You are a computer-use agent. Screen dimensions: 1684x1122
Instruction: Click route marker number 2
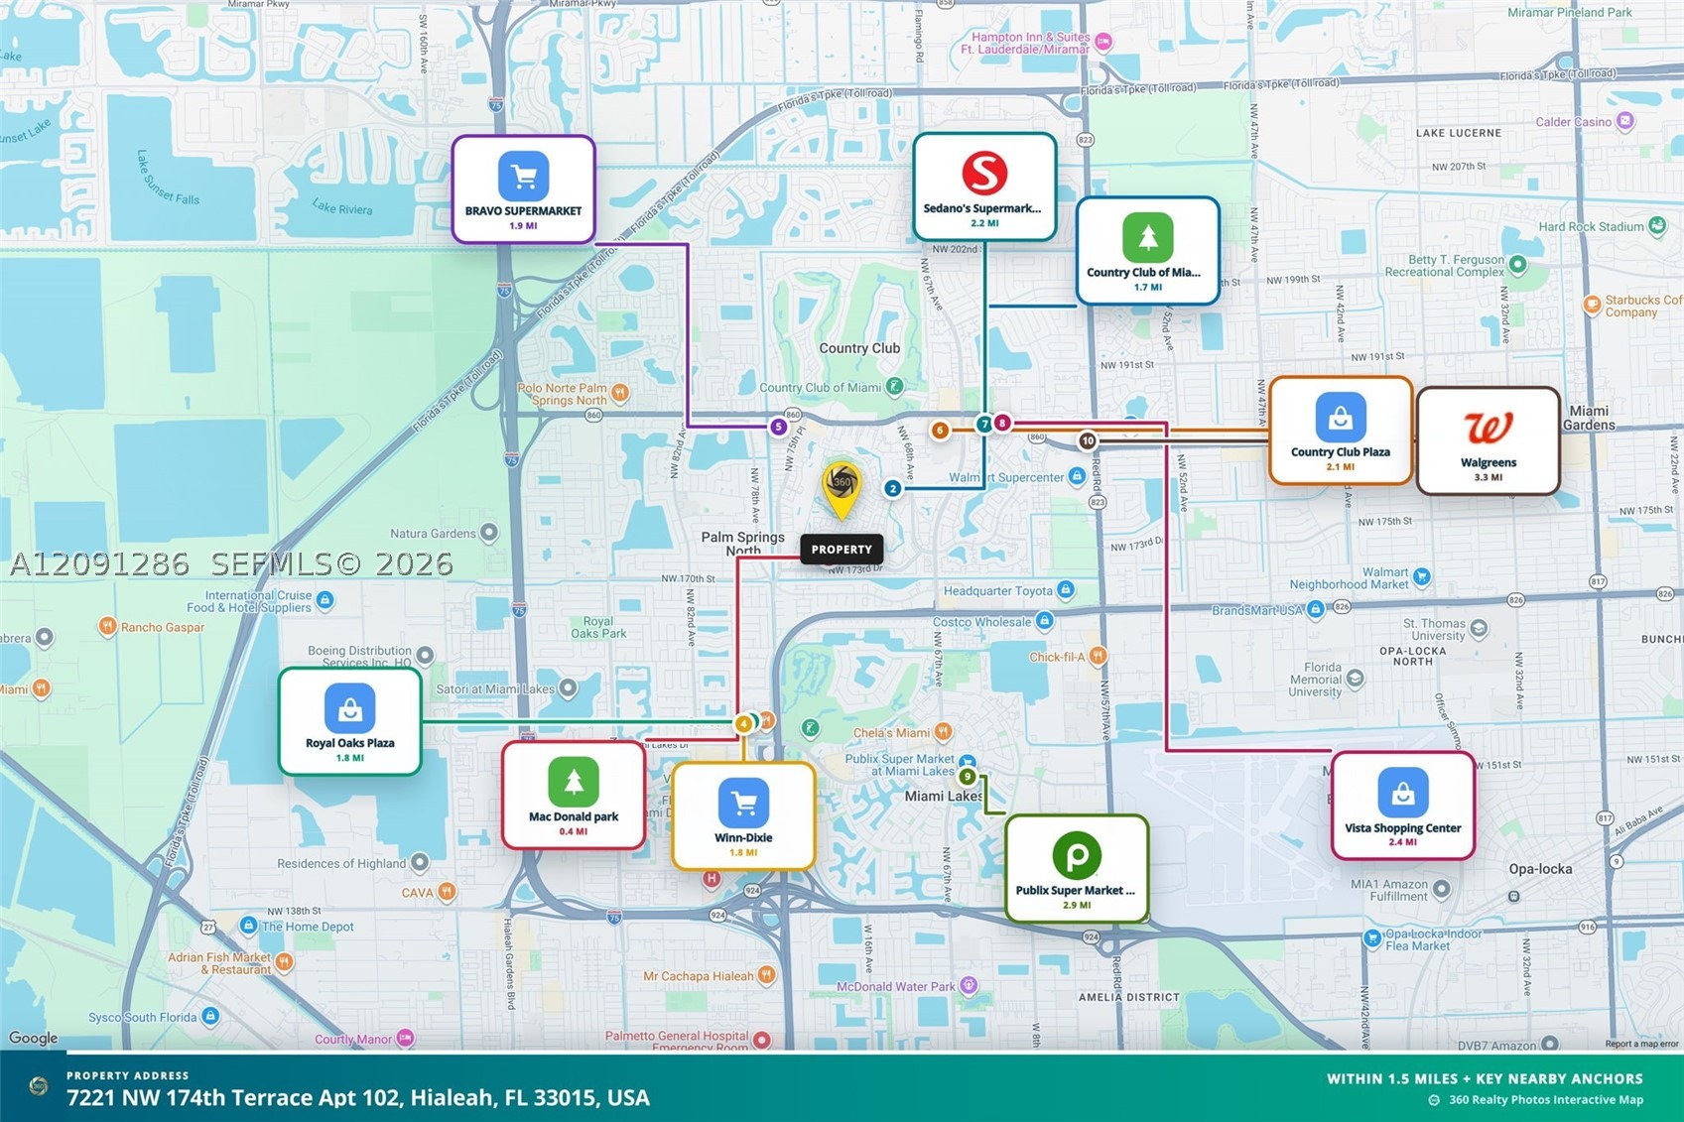pyautogui.click(x=893, y=488)
